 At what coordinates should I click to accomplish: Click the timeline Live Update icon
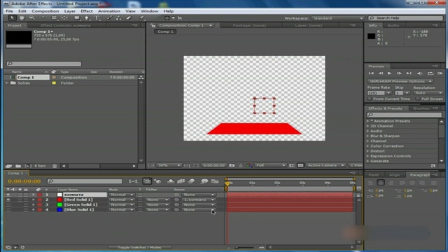tap(147, 181)
